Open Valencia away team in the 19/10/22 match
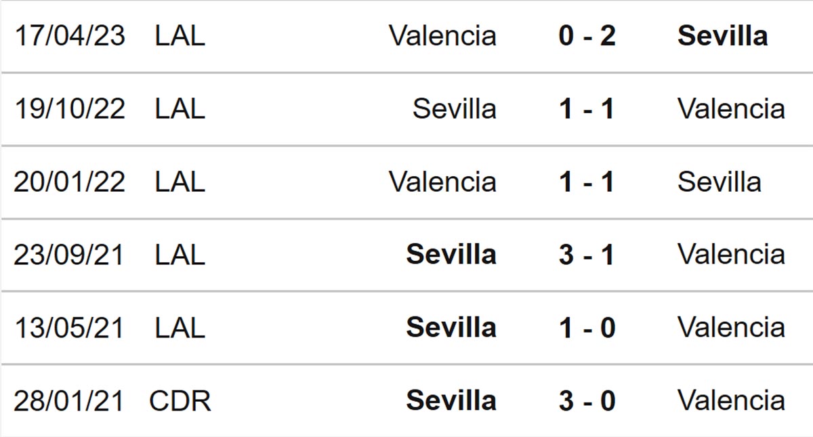The image size is (813, 437). click(731, 109)
